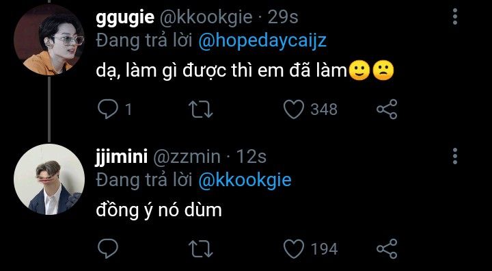492x271 pixels.
Task: Open ggugie's profile picture
Action: point(49,40)
